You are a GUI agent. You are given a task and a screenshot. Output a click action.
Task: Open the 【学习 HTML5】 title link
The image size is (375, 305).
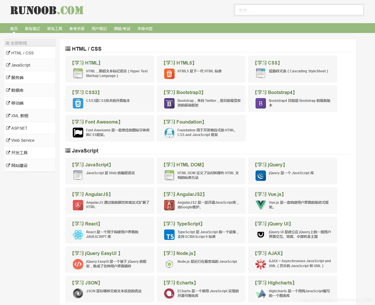click(x=179, y=63)
